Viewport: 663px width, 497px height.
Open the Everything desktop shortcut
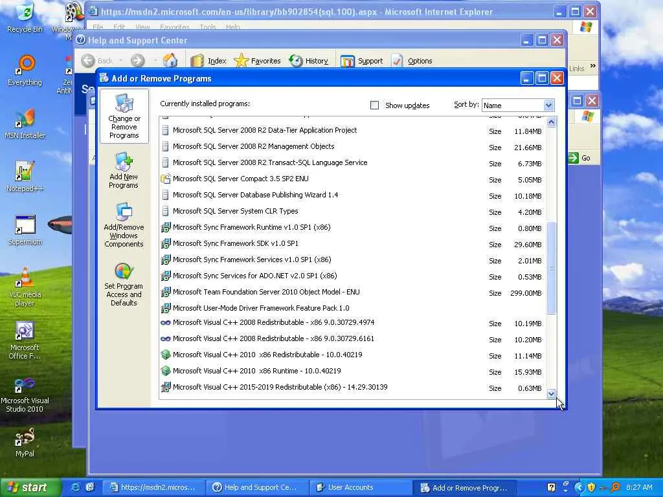25,71
